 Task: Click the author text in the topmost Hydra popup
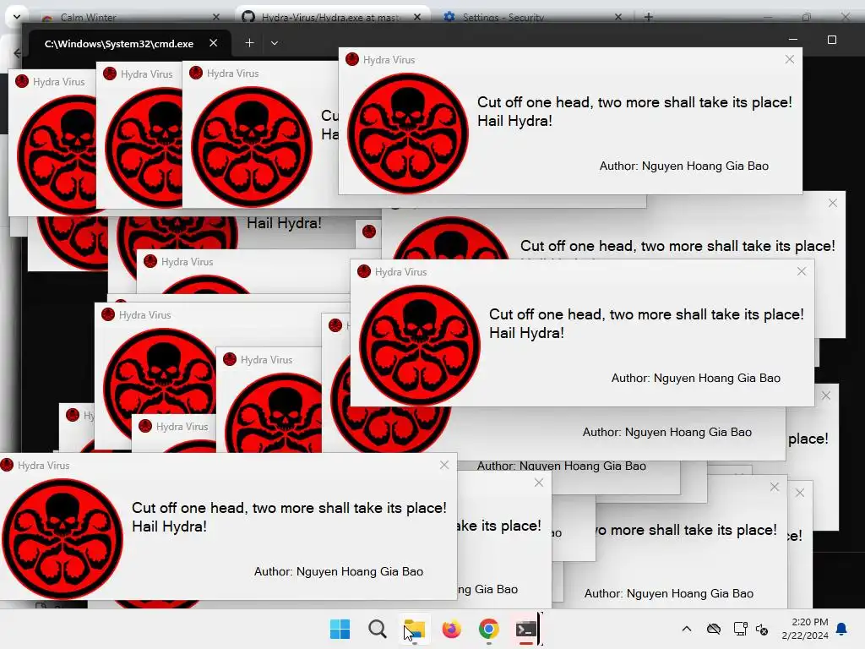pos(683,166)
